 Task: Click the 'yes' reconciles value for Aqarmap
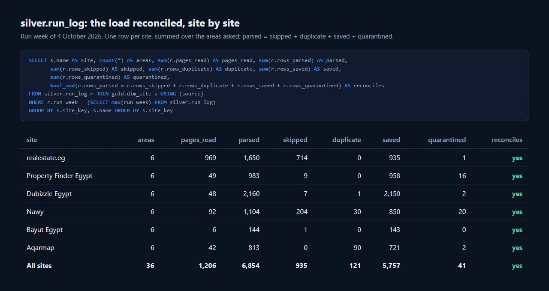point(517,248)
